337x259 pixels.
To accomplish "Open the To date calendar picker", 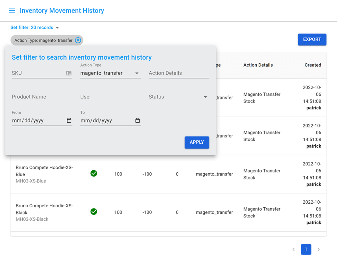I will click(x=137, y=121).
